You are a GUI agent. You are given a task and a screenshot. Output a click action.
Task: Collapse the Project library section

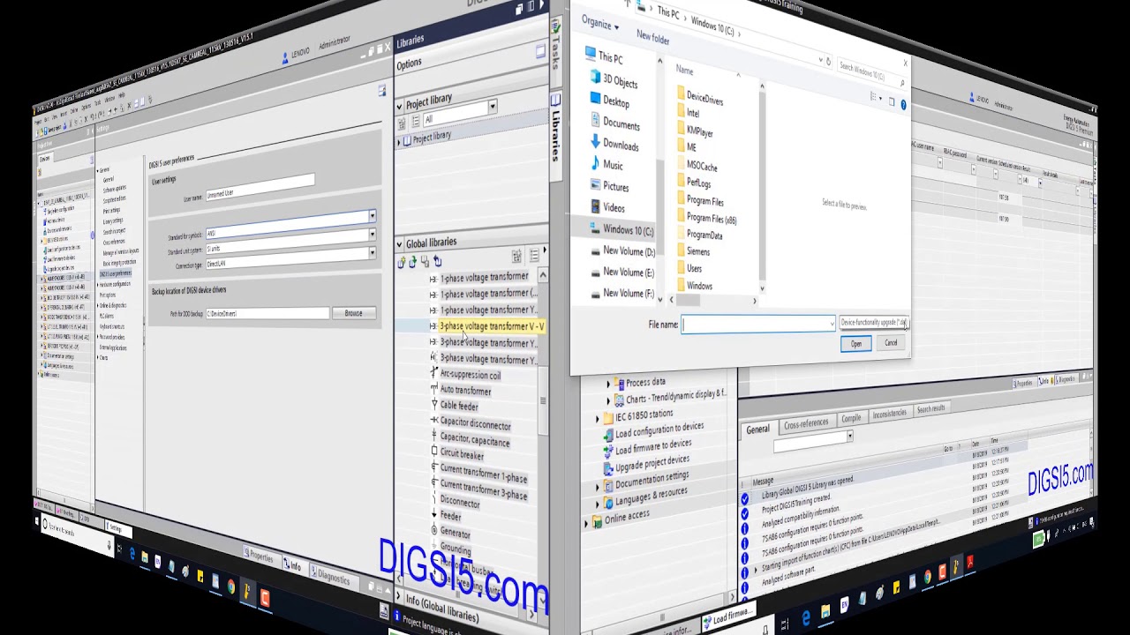coord(399,105)
